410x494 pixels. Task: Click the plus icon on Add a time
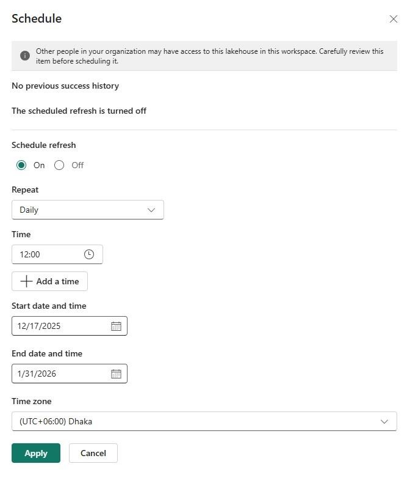click(x=26, y=281)
